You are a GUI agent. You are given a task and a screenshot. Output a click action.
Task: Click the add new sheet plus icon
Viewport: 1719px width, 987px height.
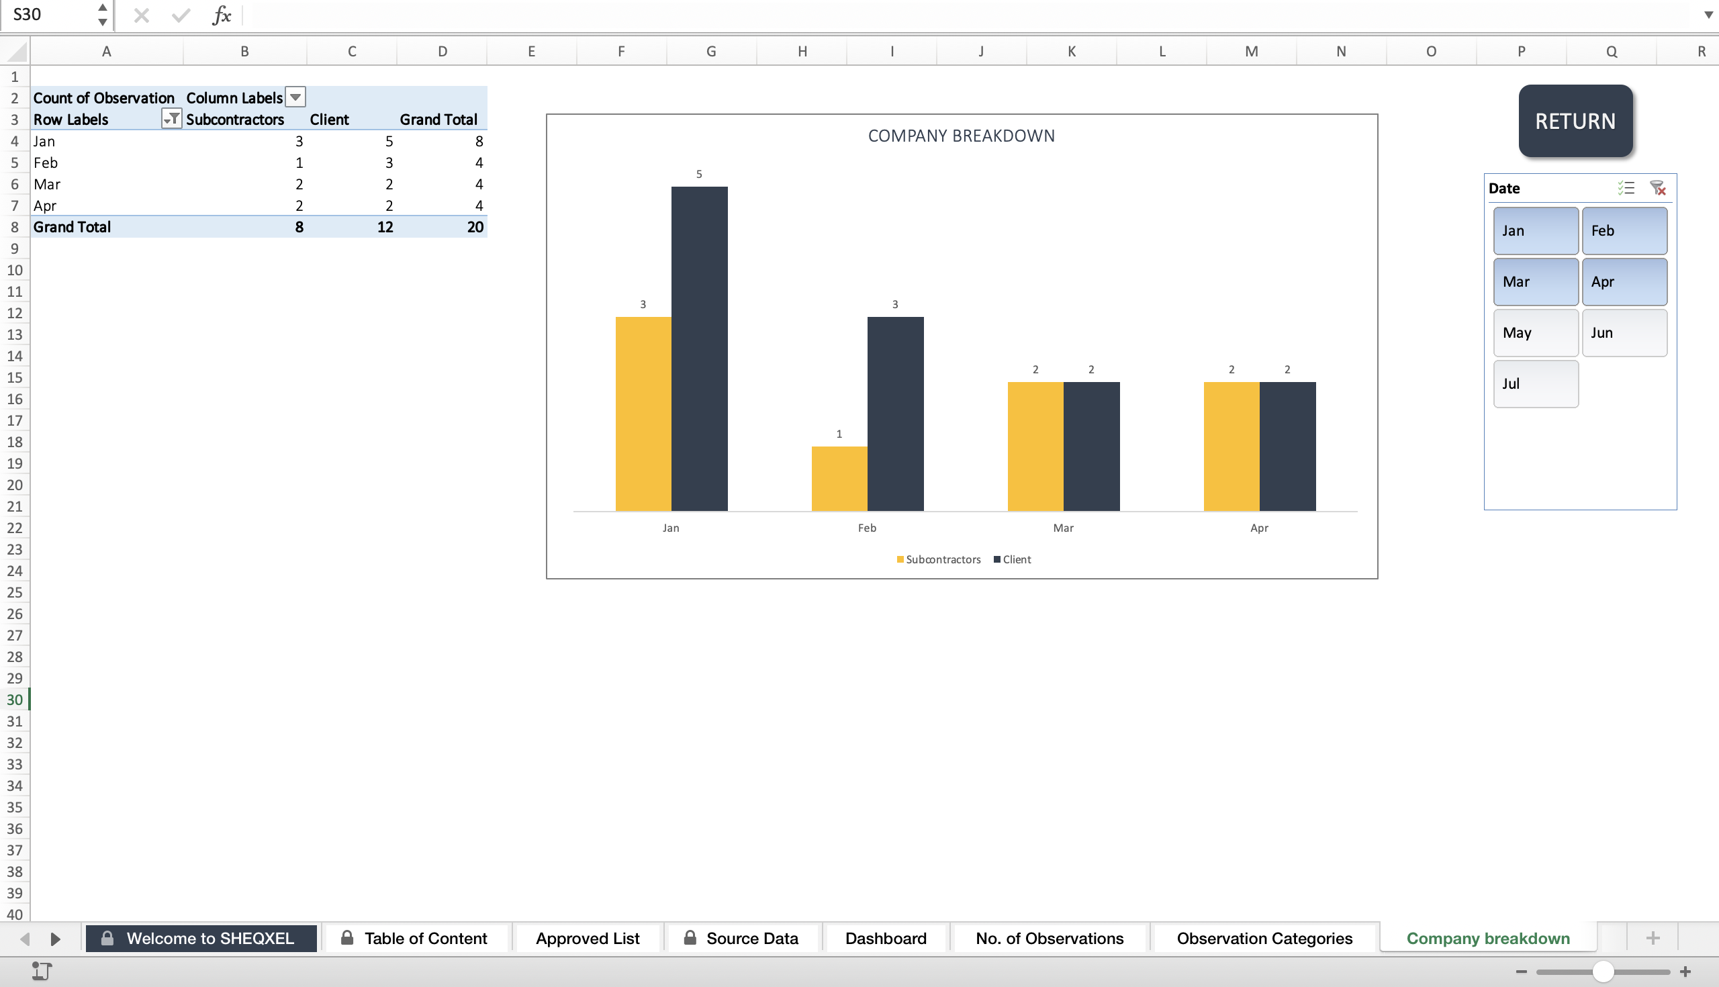[1653, 938]
